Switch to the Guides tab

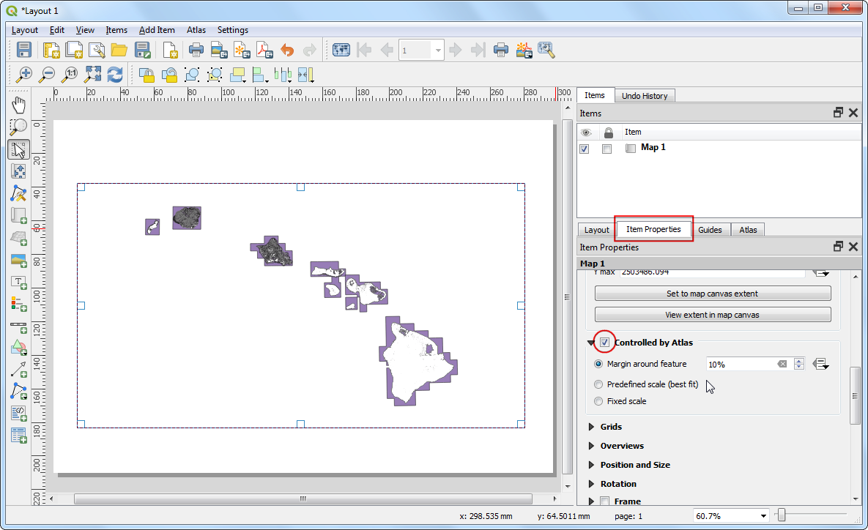(x=710, y=230)
